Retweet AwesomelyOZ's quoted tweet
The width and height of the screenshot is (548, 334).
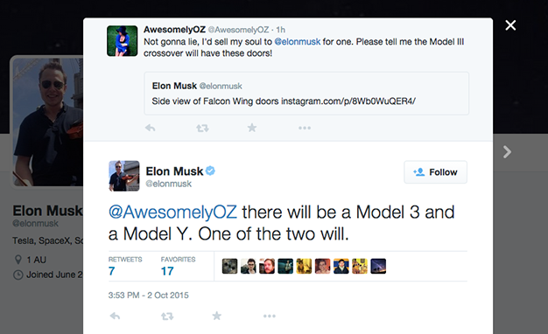click(202, 128)
